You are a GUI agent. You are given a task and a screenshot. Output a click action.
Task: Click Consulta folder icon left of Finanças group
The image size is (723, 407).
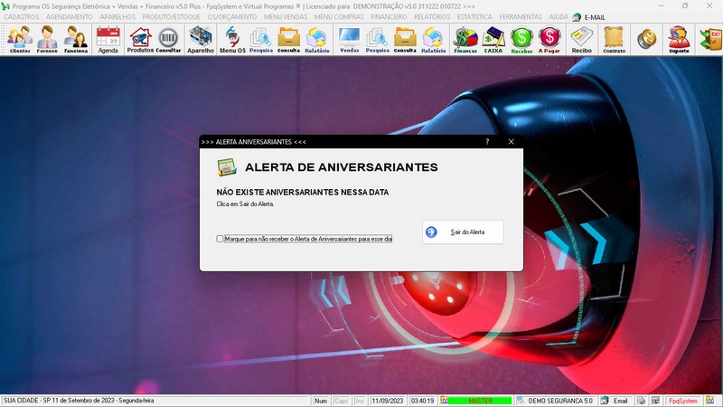pos(405,40)
